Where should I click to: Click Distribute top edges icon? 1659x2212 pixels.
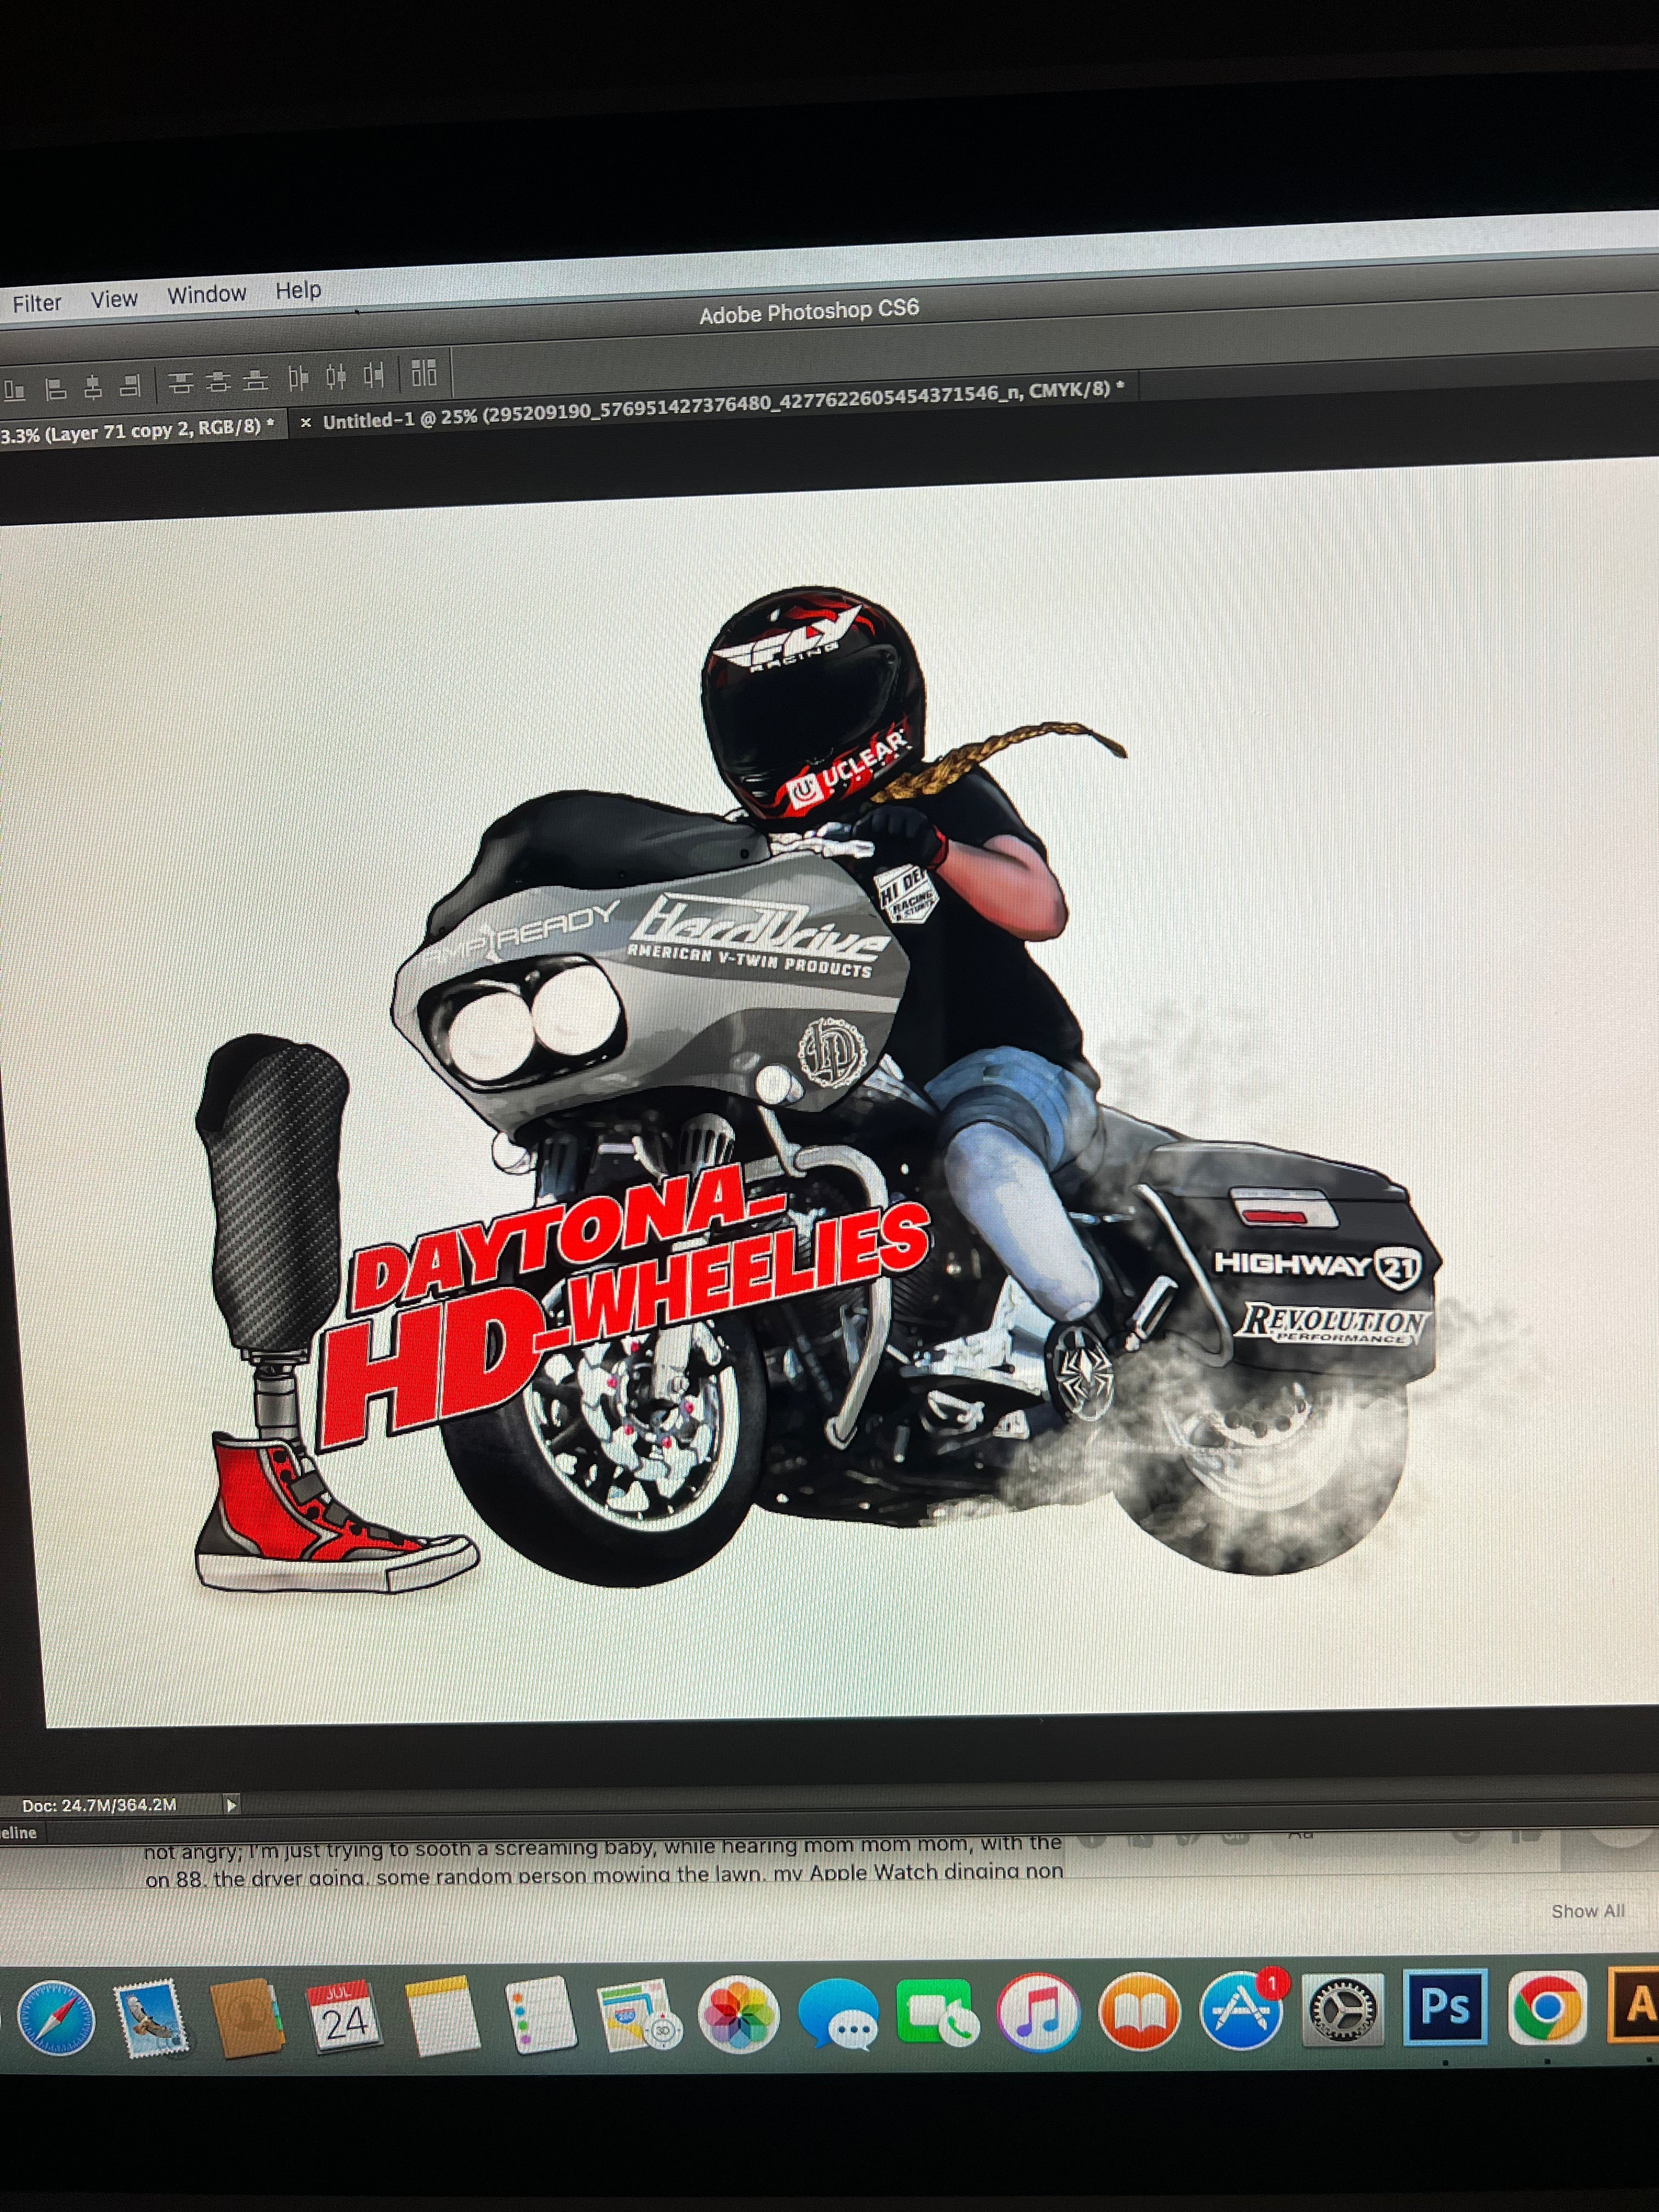point(181,383)
